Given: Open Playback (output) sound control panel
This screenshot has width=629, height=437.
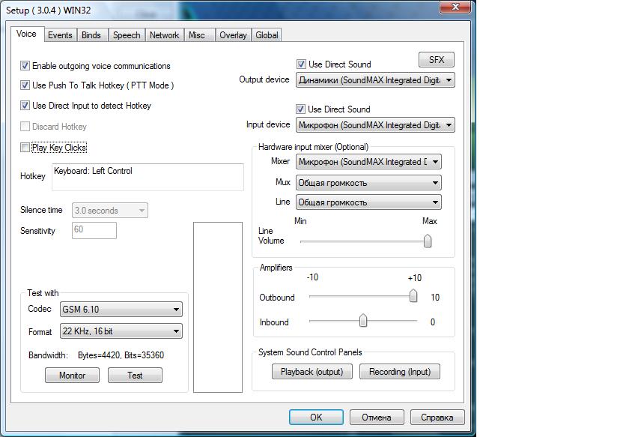Looking at the screenshot, I should point(312,372).
